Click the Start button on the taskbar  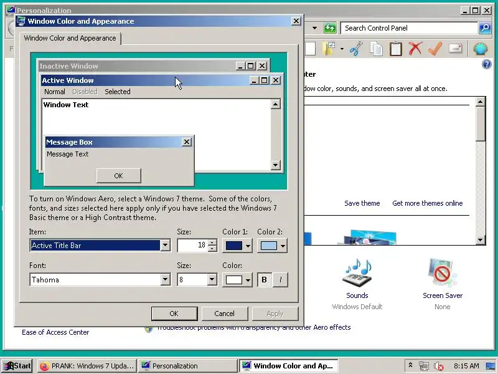[x=17, y=366]
